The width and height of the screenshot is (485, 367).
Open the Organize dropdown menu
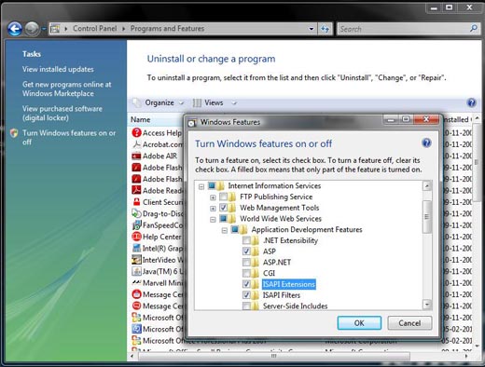coord(182,102)
